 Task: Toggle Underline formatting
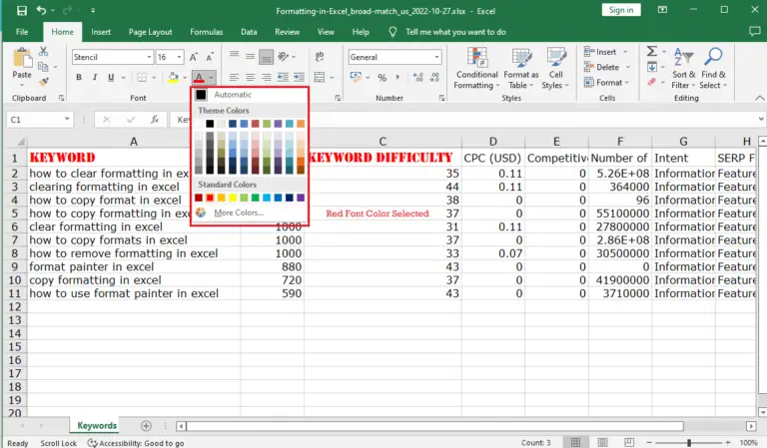click(111, 77)
